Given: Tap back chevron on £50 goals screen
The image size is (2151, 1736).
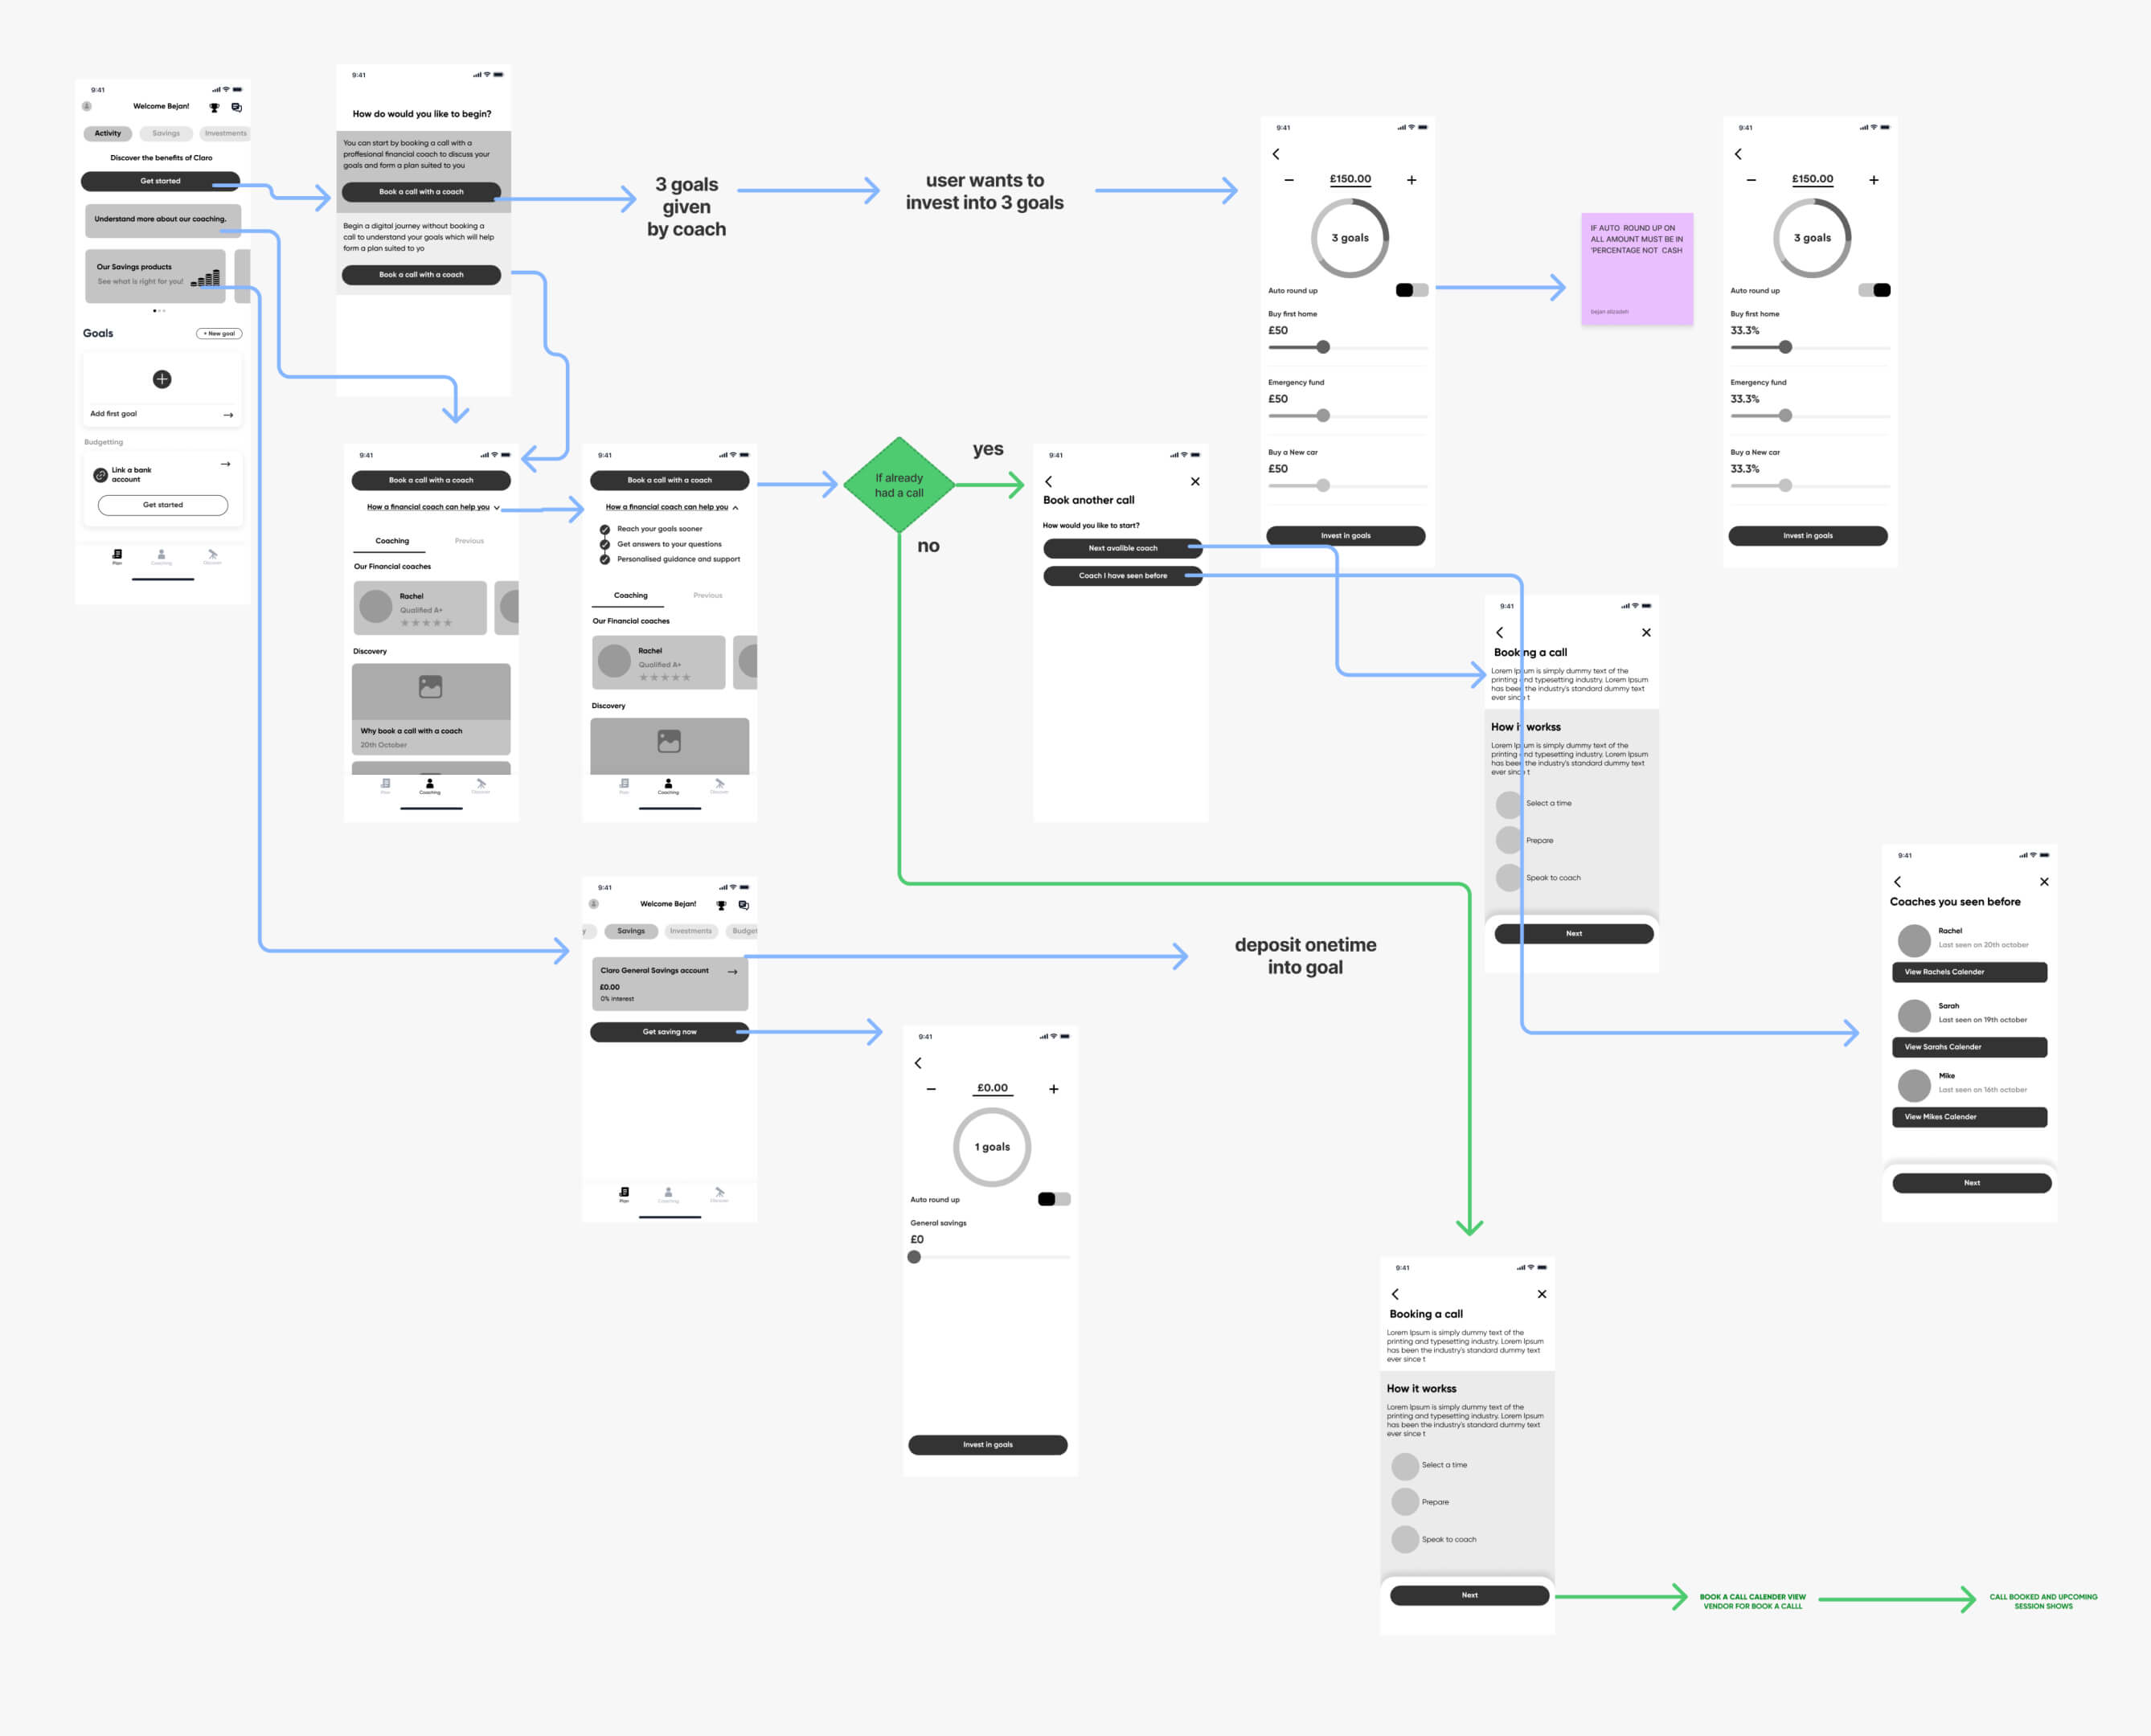Looking at the screenshot, I should pos(1276,154).
